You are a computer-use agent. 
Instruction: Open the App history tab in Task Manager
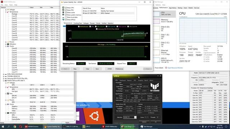coord(172,8)
